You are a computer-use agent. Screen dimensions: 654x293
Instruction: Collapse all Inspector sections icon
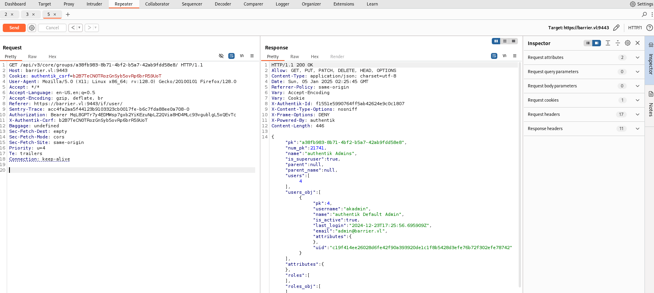tap(618, 43)
